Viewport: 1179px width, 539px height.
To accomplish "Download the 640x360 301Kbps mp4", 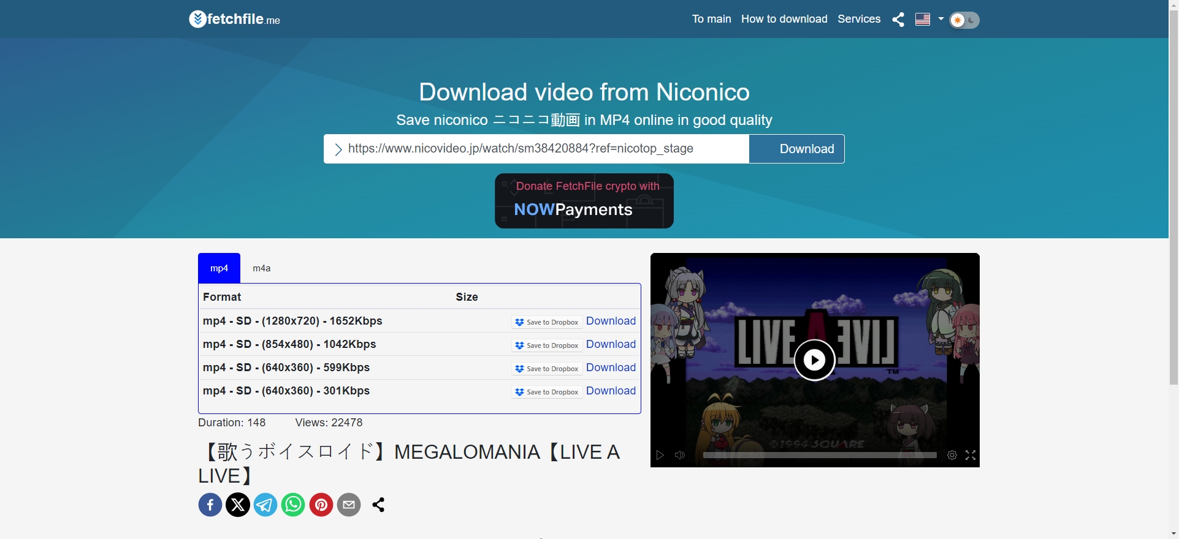I will pyautogui.click(x=611, y=391).
